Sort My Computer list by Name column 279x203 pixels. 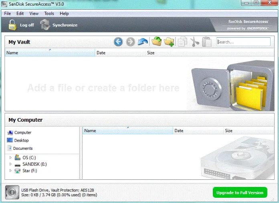point(128,131)
